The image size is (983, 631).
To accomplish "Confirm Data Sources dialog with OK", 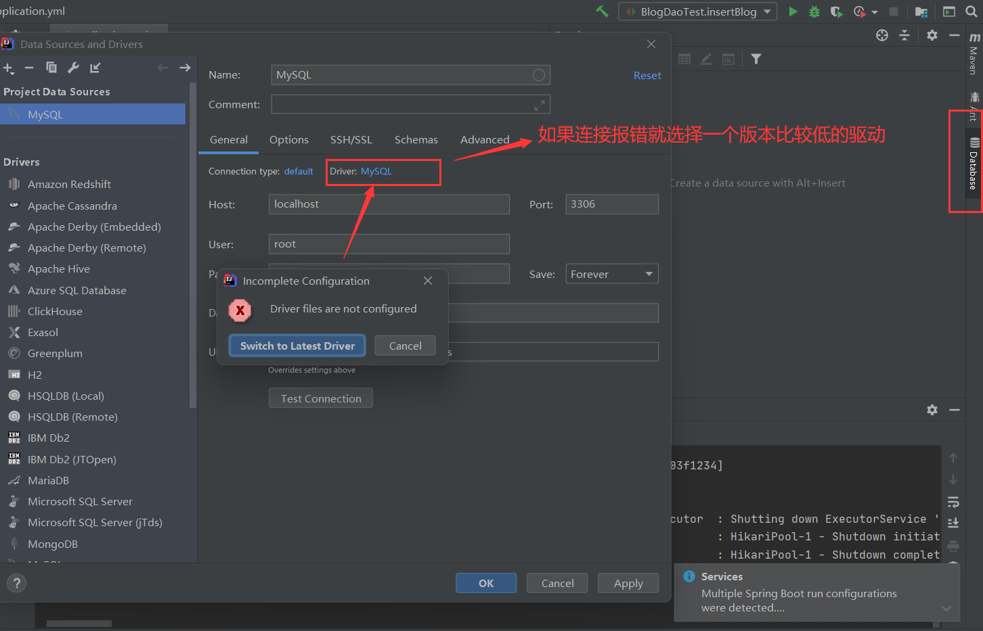I will coord(486,583).
